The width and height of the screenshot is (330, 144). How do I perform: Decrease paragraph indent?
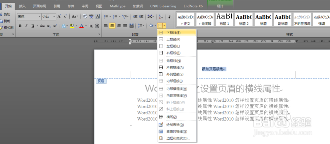pos(135,17)
